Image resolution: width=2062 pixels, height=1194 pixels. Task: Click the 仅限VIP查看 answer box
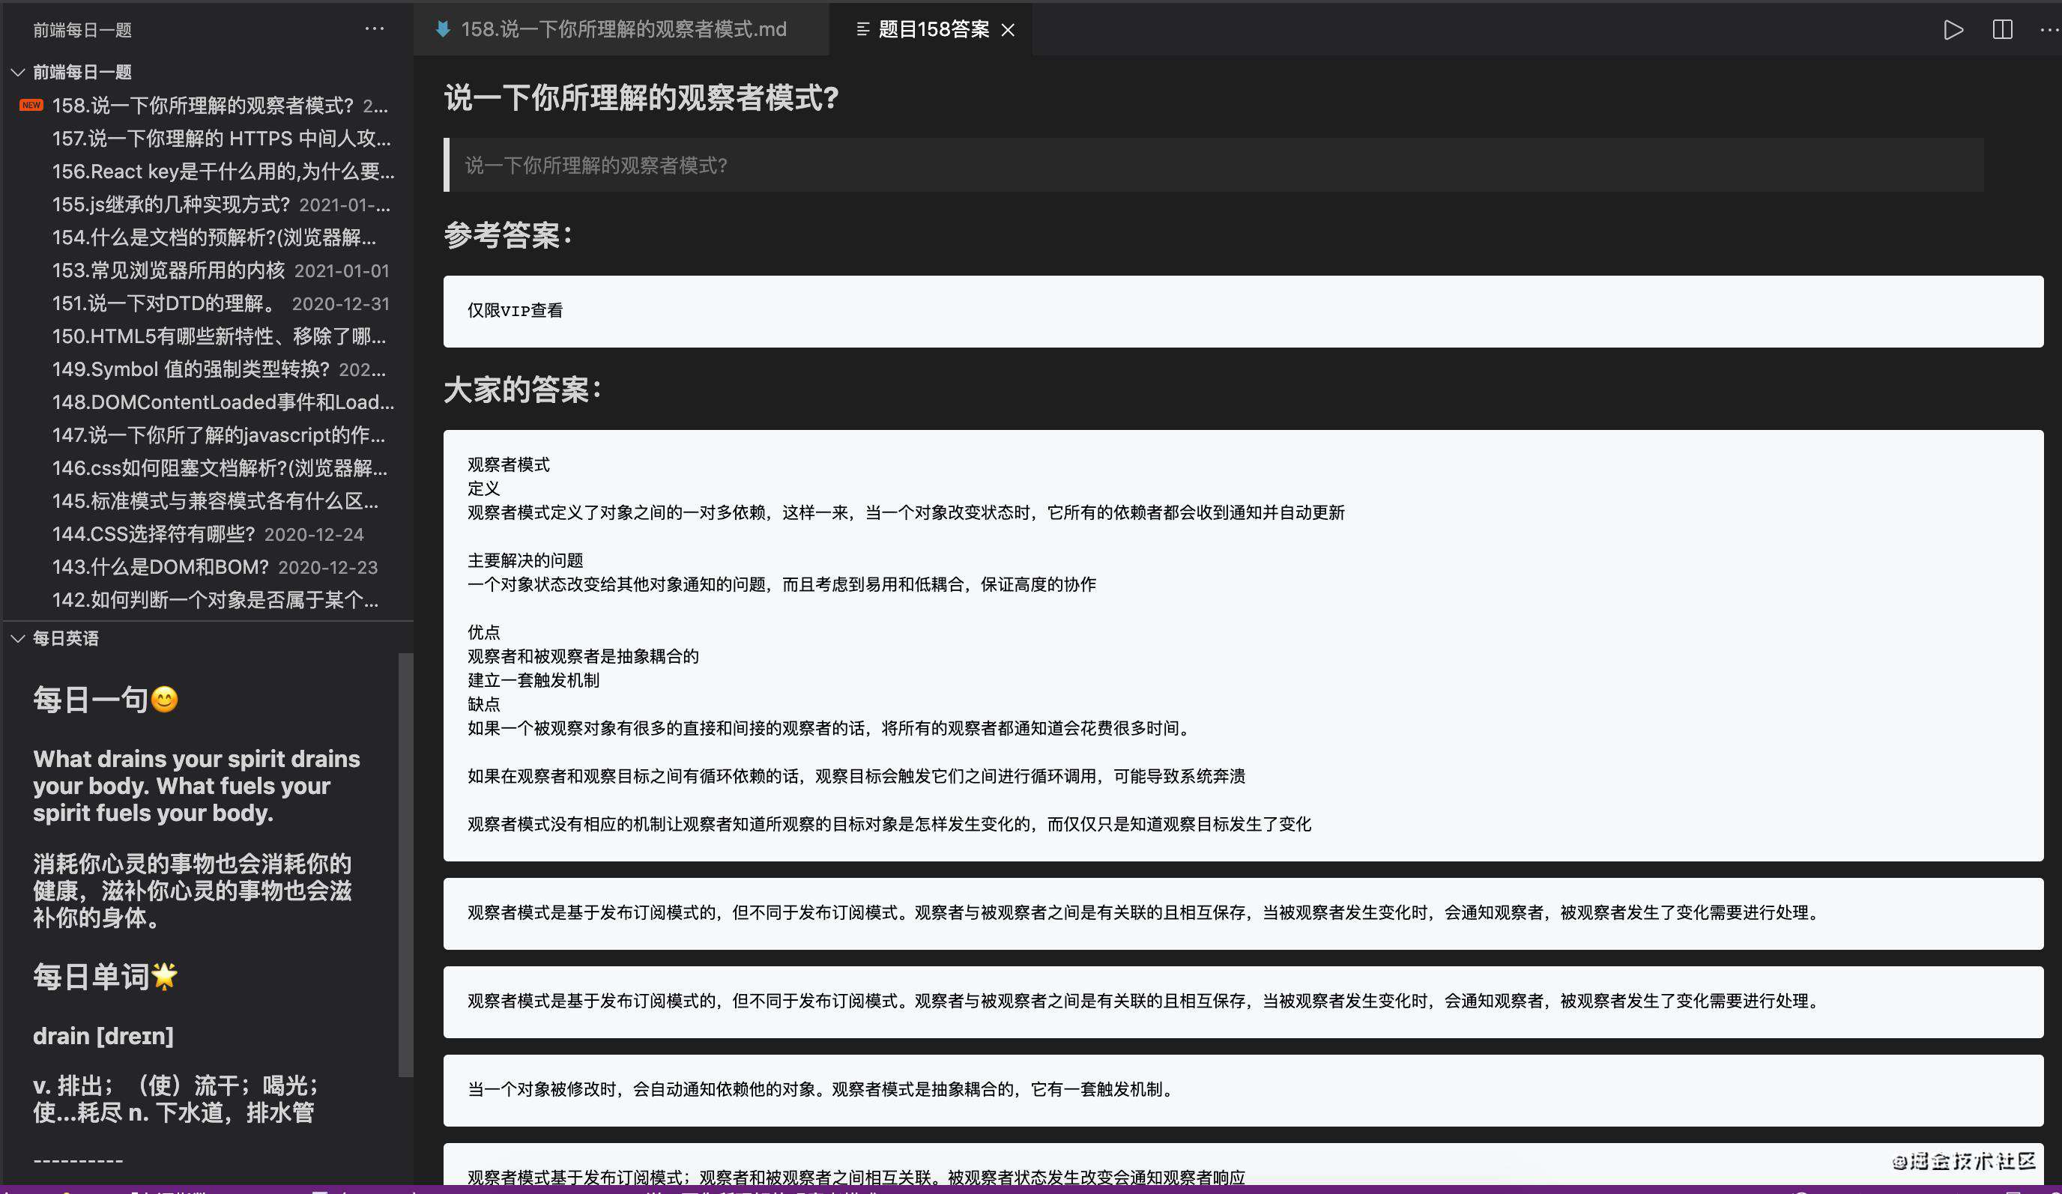click(1243, 311)
